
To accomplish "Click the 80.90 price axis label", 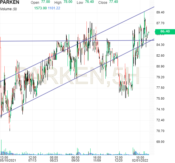I will [x=161, y=66].
